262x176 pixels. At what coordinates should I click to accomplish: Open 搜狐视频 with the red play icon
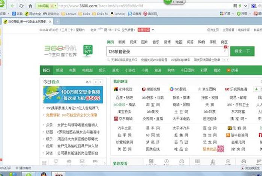151,89
